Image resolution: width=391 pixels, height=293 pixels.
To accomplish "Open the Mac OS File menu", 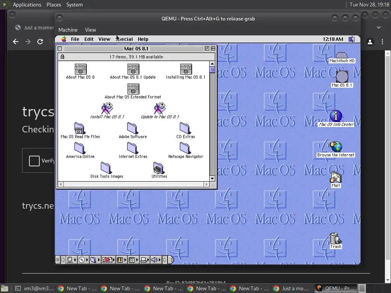I will click(75, 39).
